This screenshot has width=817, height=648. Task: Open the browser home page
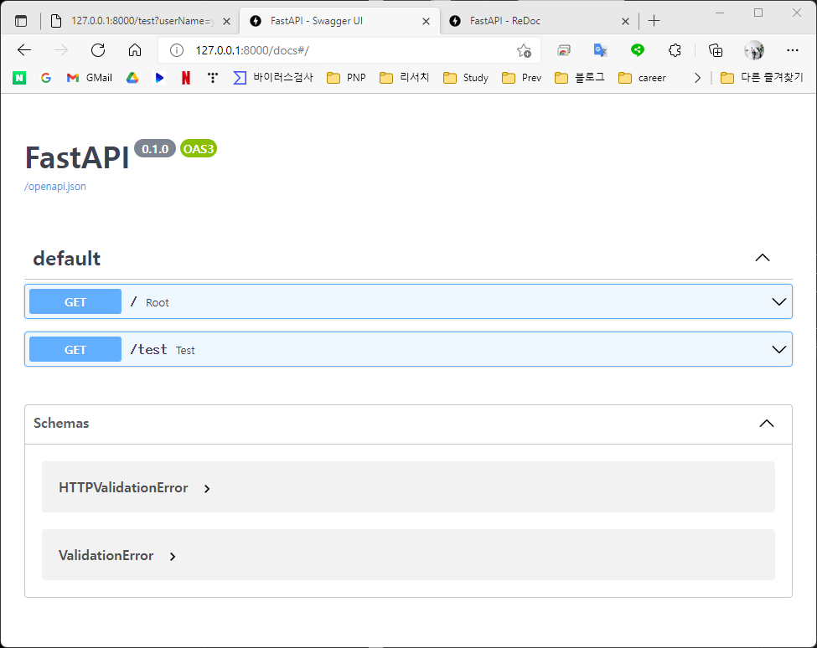(135, 50)
